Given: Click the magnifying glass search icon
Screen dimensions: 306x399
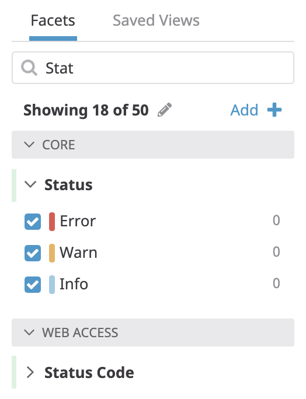Looking at the screenshot, I should 29,68.
